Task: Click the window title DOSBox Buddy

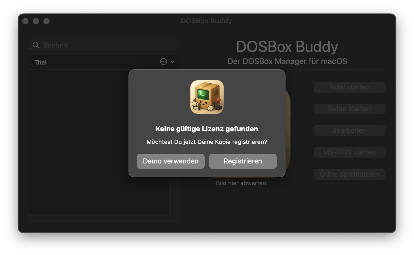Action: [x=206, y=21]
